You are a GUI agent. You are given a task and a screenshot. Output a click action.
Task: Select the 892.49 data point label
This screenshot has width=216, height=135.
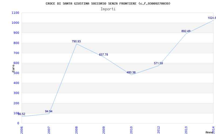point(186,31)
